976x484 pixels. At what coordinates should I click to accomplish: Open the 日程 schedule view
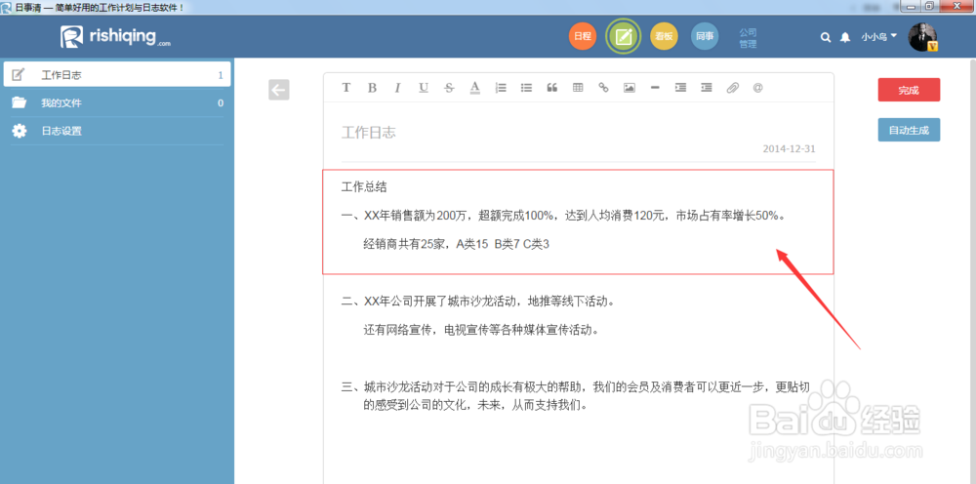(x=583, y=37)
